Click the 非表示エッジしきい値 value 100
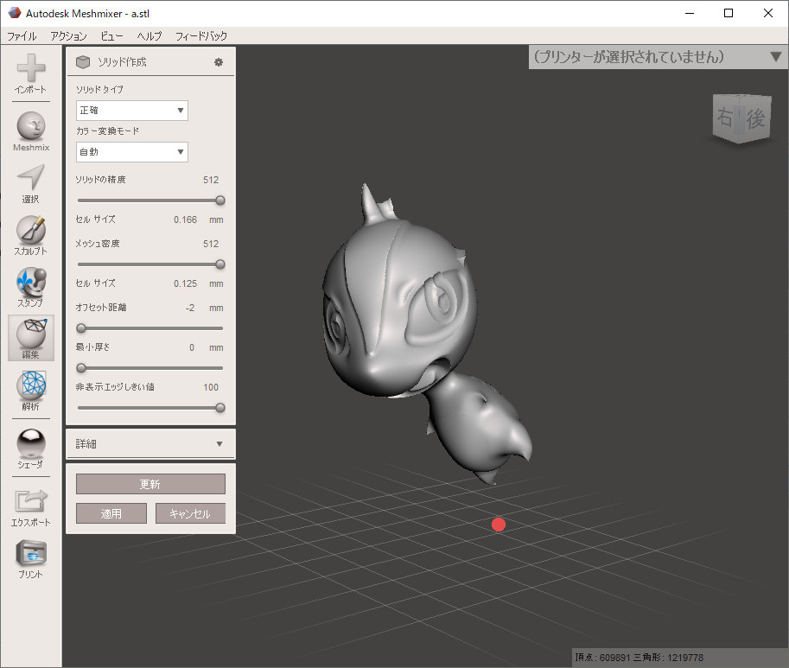Screen dimensions: 789x668 click(x=211, y=387)
